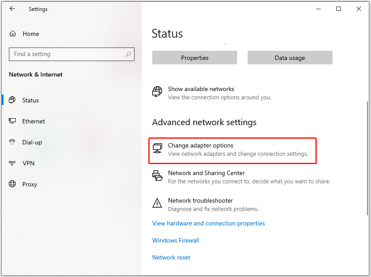Click the Show available networks globe icon
Screen dimensions: 371x277
157,91
